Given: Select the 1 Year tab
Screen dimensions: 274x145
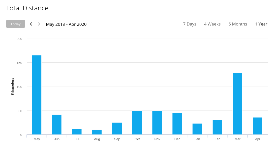Looking at the screenshot, I should (261, 24).
